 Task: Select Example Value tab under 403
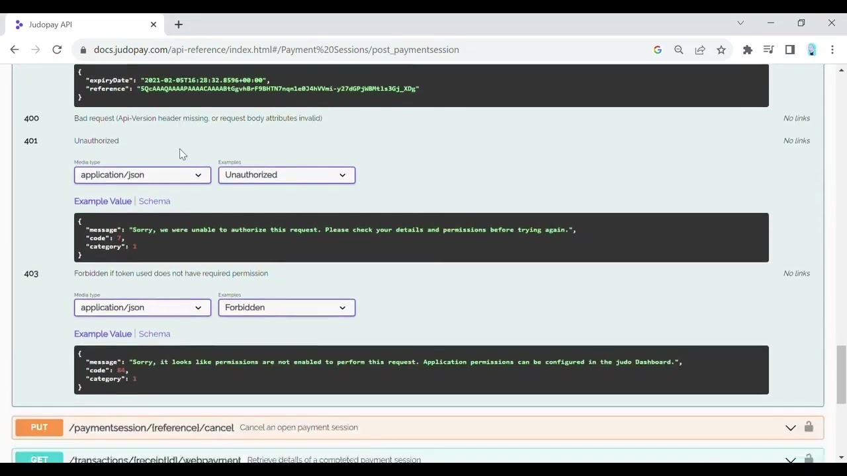tap(103, 334)
